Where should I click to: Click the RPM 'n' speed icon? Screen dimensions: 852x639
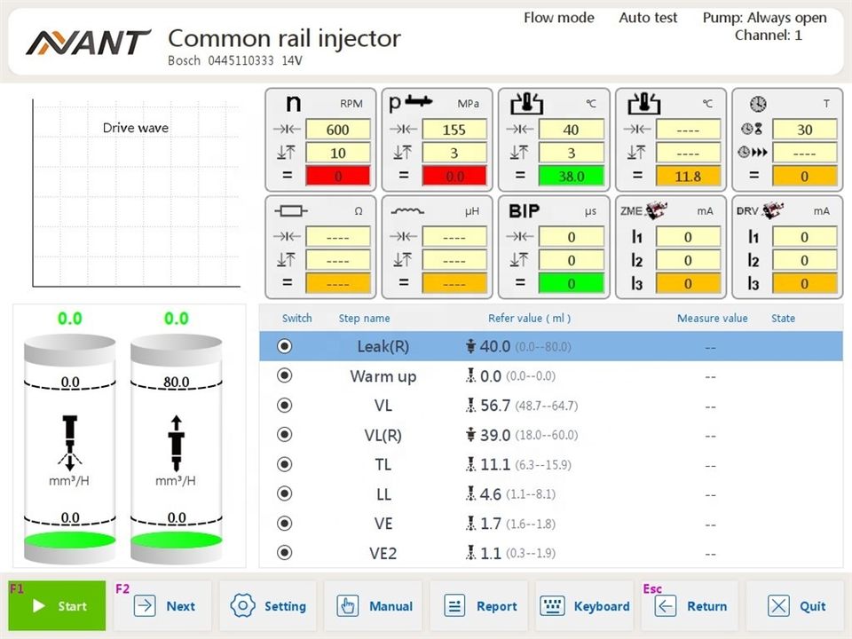[x=293, y=103]
